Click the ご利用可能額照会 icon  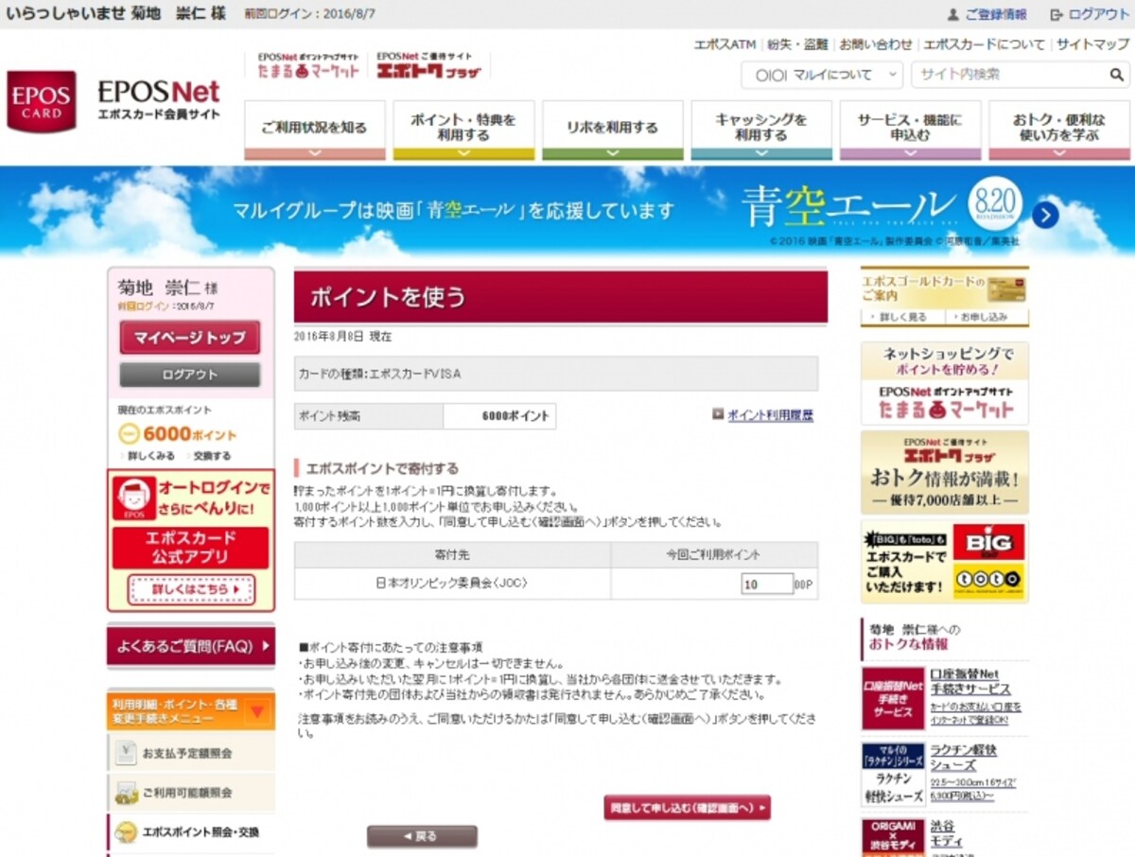point(127,793)
